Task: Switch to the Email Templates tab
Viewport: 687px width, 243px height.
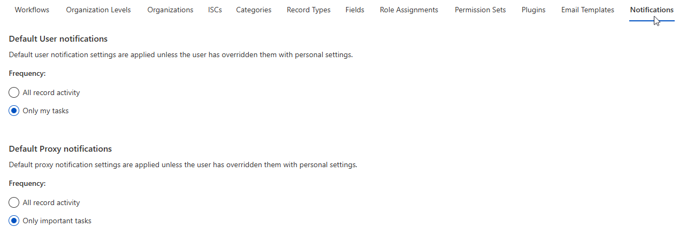Action: coord(587,10)
